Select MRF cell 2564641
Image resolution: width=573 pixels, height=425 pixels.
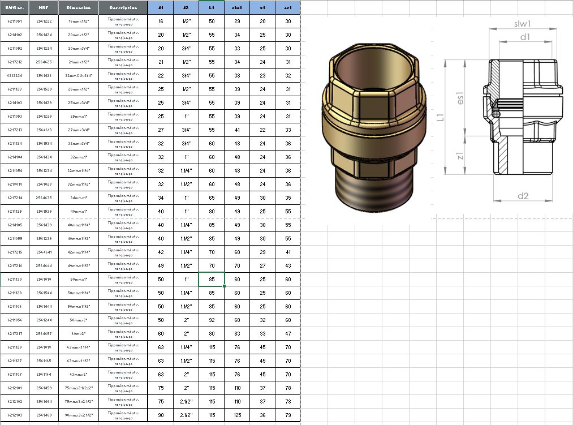(44, 252)
